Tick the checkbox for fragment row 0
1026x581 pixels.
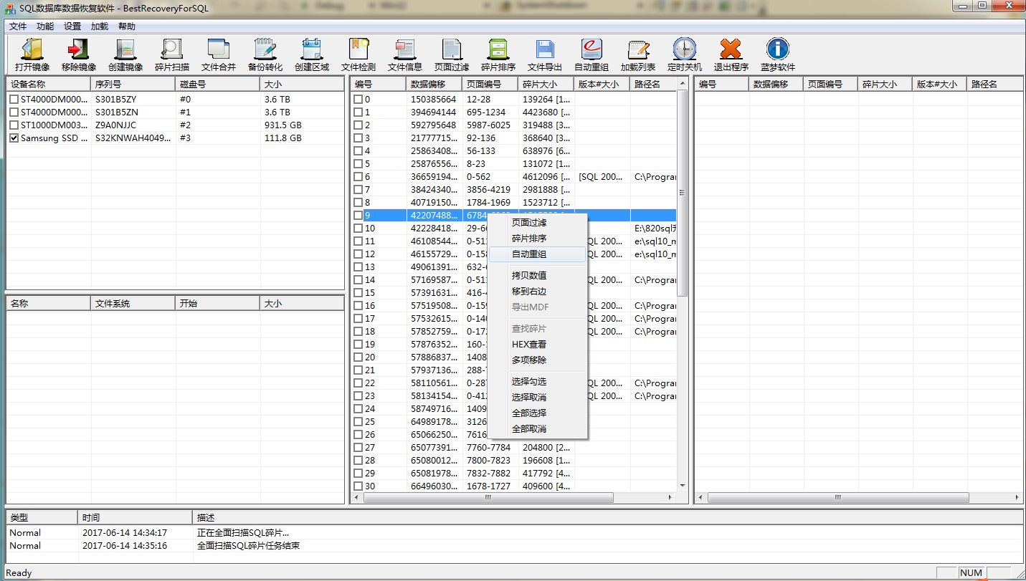(358, 100)
